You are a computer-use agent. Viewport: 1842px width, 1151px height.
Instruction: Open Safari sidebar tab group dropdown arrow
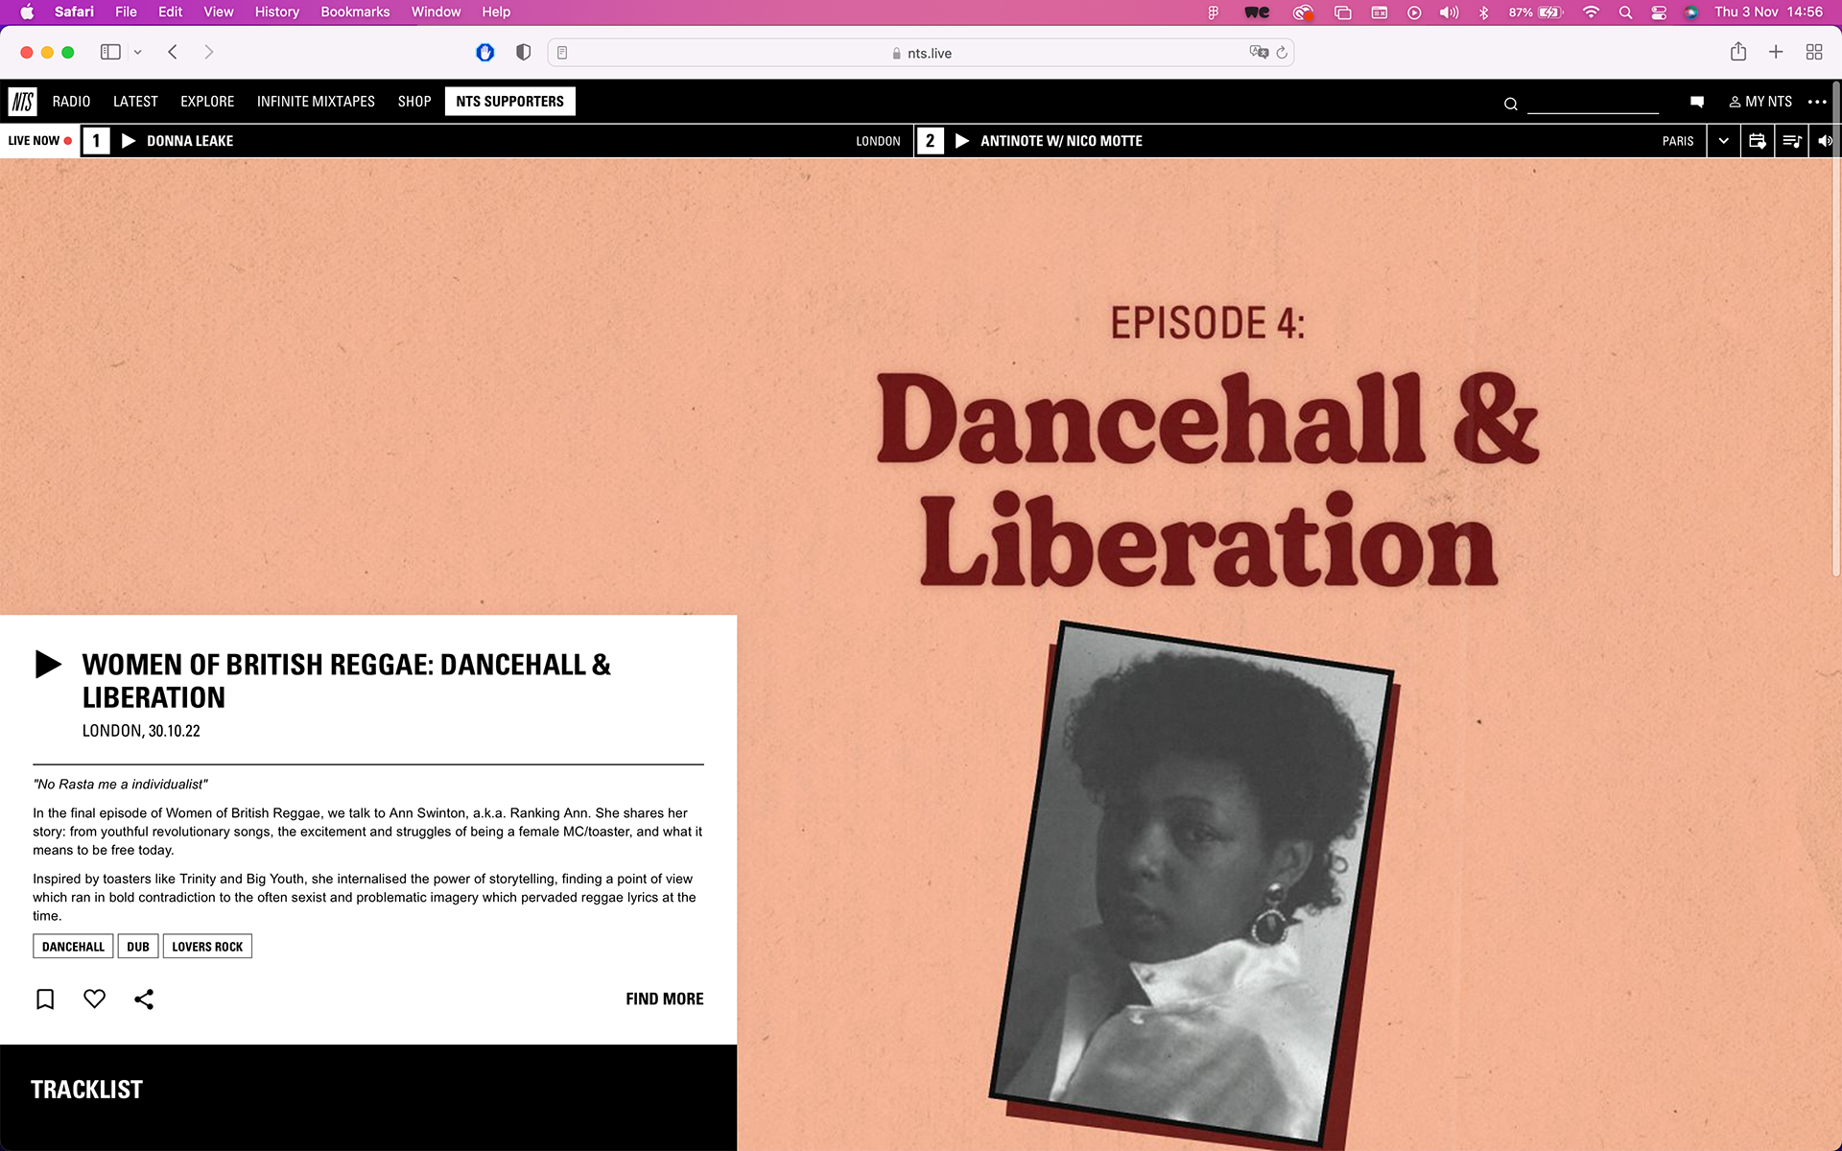point(138,52)
